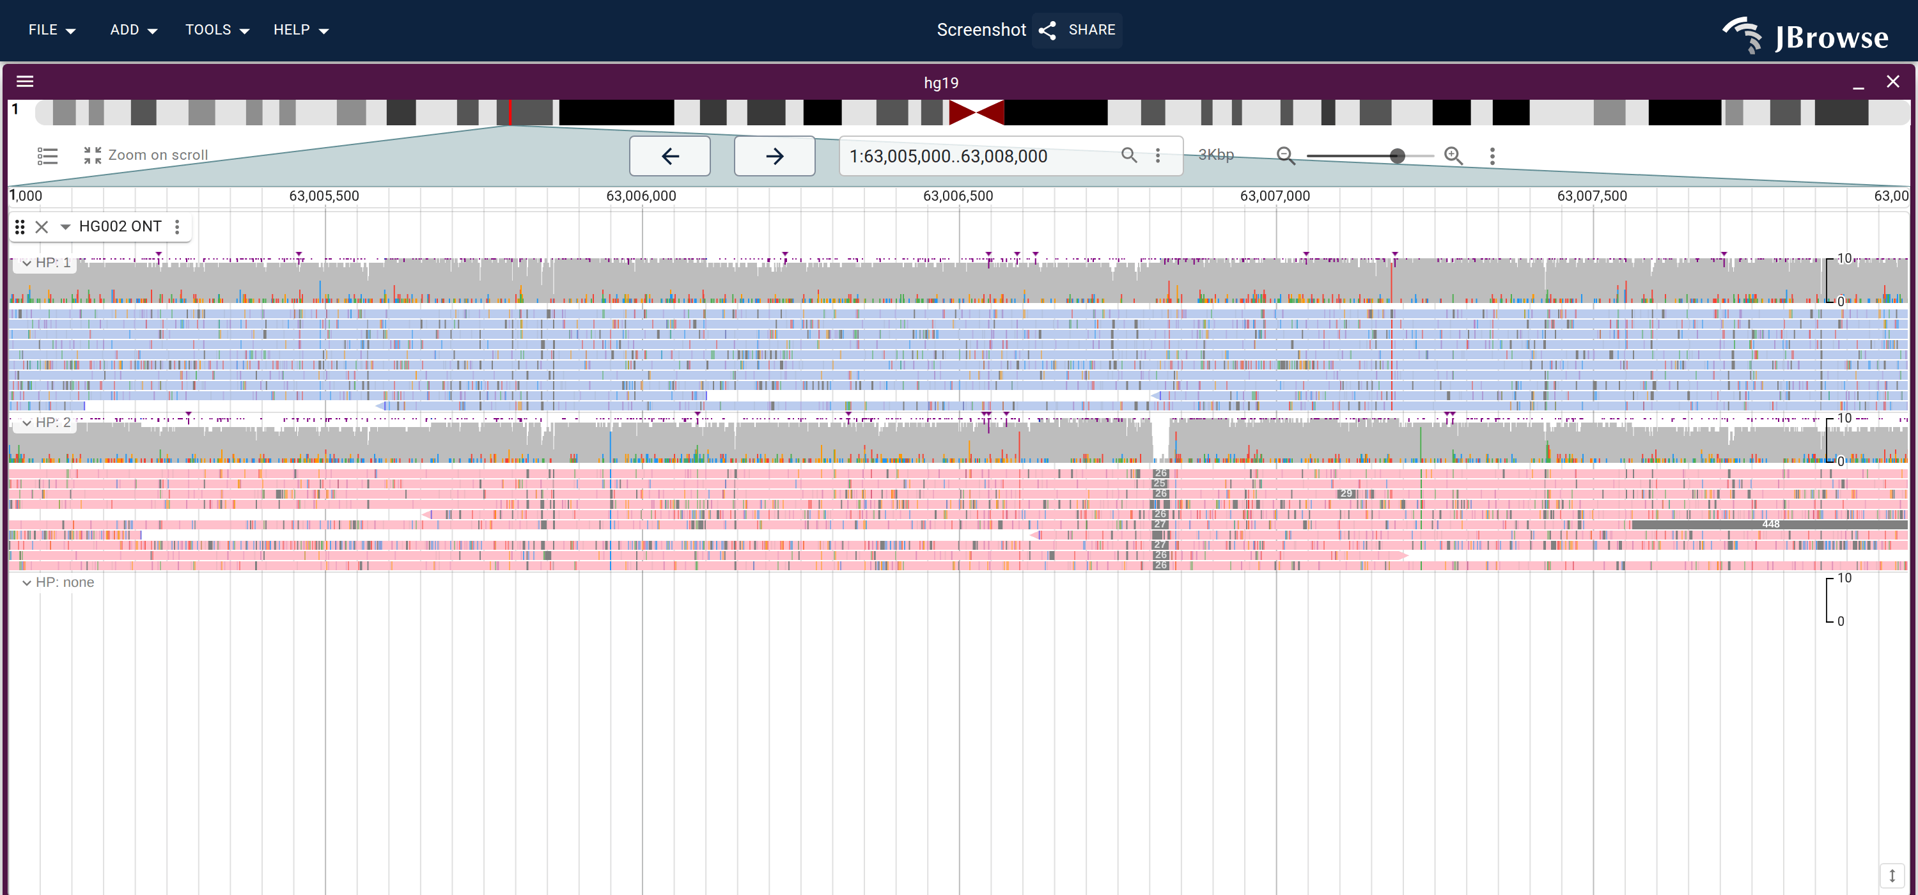Click the 63,006,500 ruler label

point(958,196)
